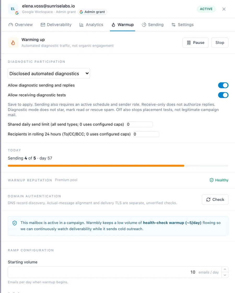This screenshot has height=293, width=235.
Task: Toggle Allow diagnostic sending and replies
Action: click(x=223, y=85)
